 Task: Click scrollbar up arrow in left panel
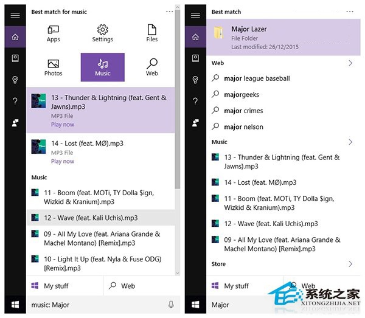click(x=178, y=7)
